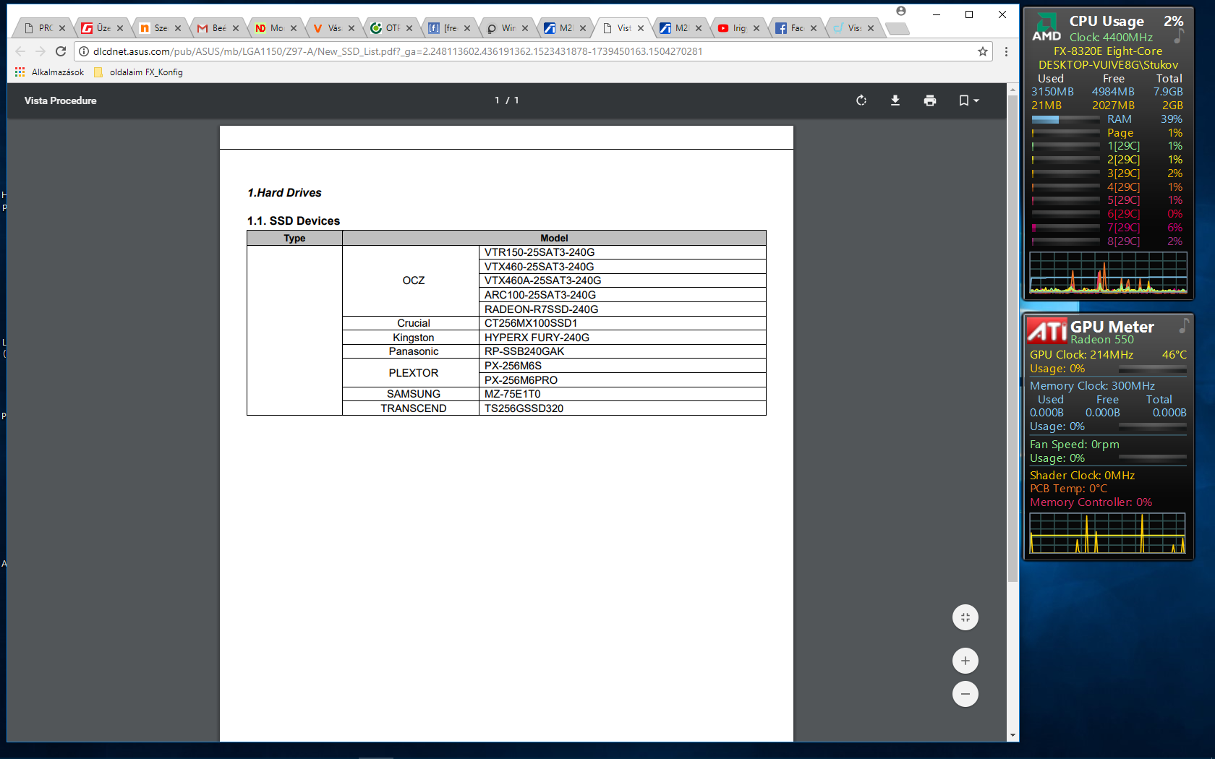Screen dimensions: 1215x759
Task: Close the Vist PDF tab
Action: click(x=641, y=28)
